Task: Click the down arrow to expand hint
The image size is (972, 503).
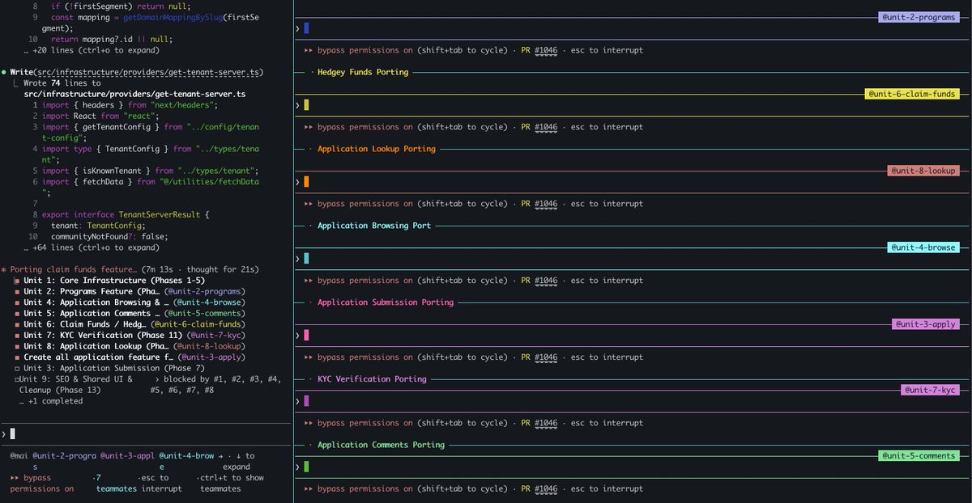Action: tap(237, 456)
